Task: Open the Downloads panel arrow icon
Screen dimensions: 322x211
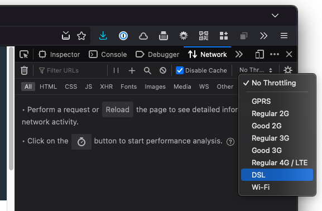Action: pyautogui.click(x=103, y=36)
